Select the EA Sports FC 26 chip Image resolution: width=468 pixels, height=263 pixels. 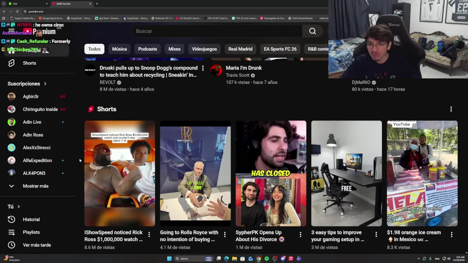(x=280, y=49)
